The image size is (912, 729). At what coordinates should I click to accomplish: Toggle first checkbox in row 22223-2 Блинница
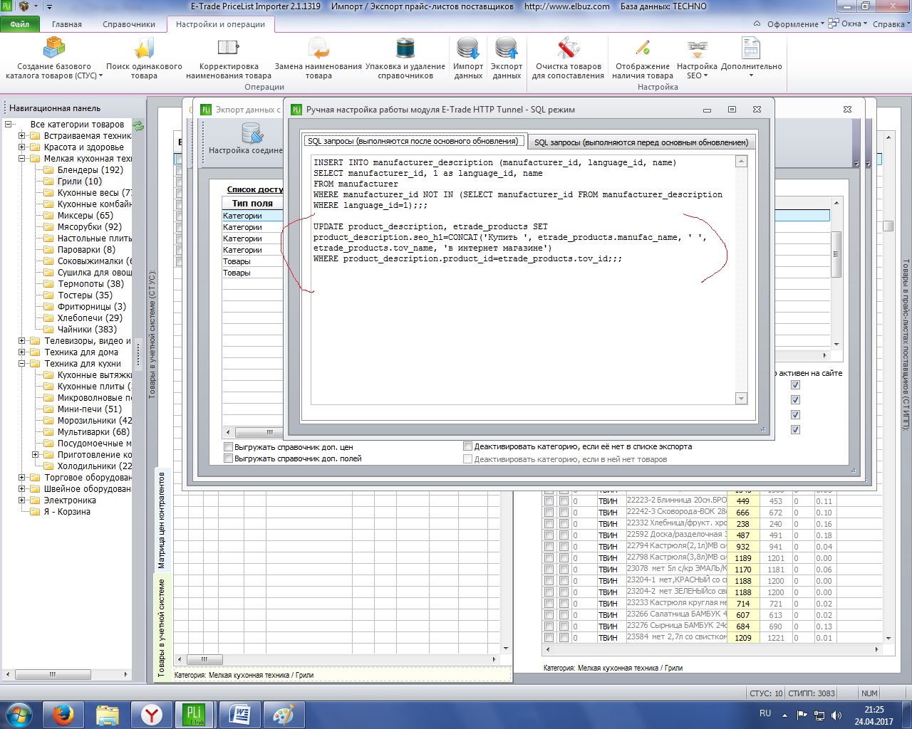click(549, 501)
